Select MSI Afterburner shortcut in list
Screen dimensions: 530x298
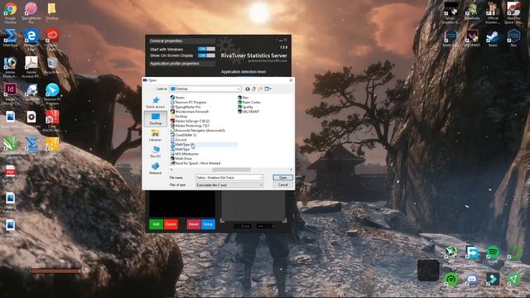(185, 154)
